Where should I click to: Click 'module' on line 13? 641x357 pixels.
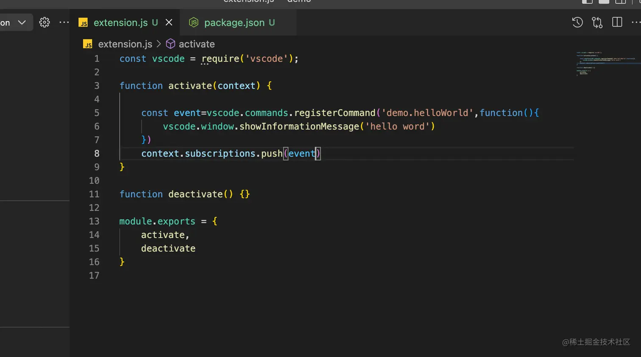pyautogui.click(x=136, y=221)
